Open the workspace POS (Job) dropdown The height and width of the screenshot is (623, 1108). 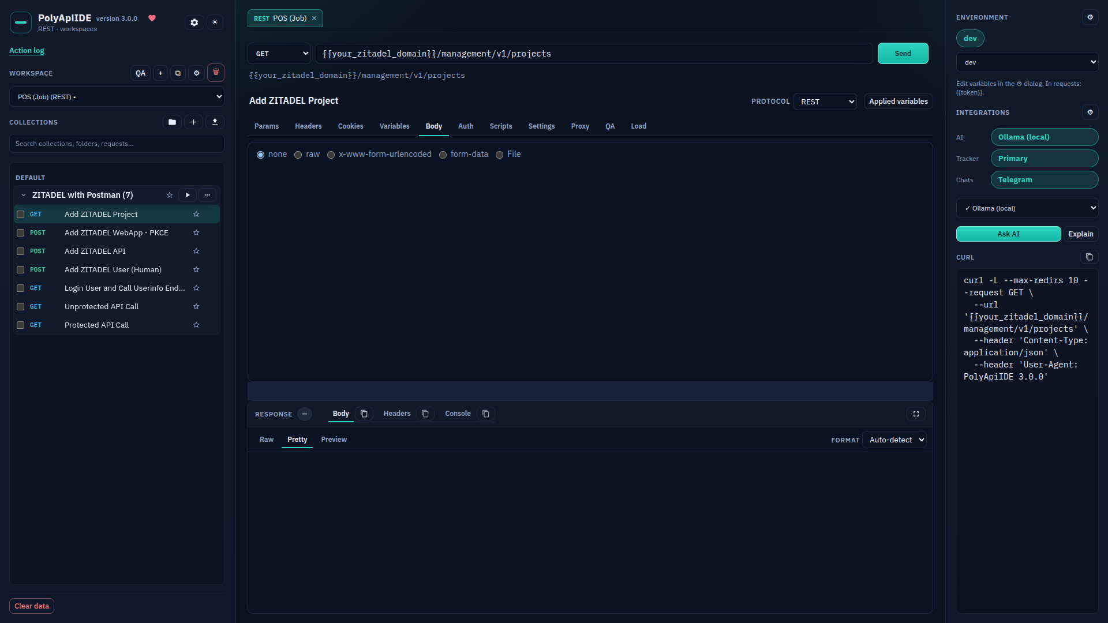click(117, 97)
